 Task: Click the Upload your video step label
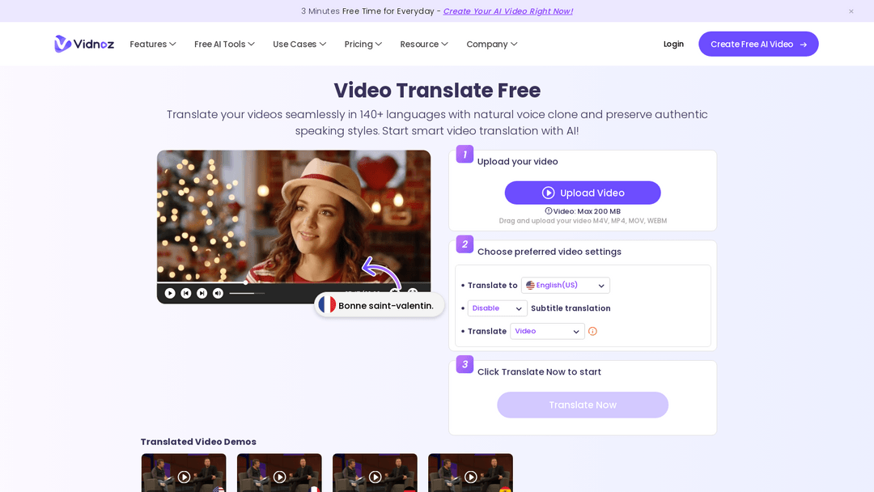point(517,162)
